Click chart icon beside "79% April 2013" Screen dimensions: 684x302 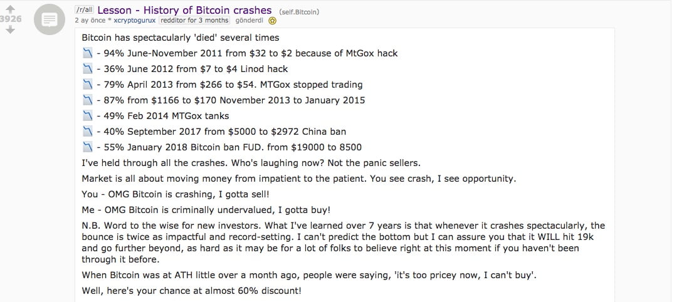(88, 85)
